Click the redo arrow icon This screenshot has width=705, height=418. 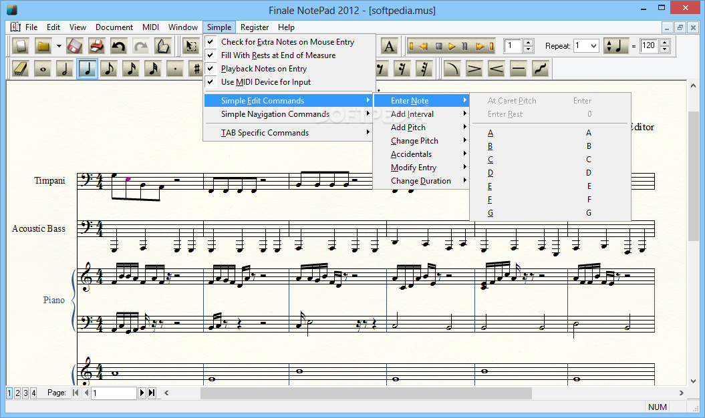tap(140, 46)
